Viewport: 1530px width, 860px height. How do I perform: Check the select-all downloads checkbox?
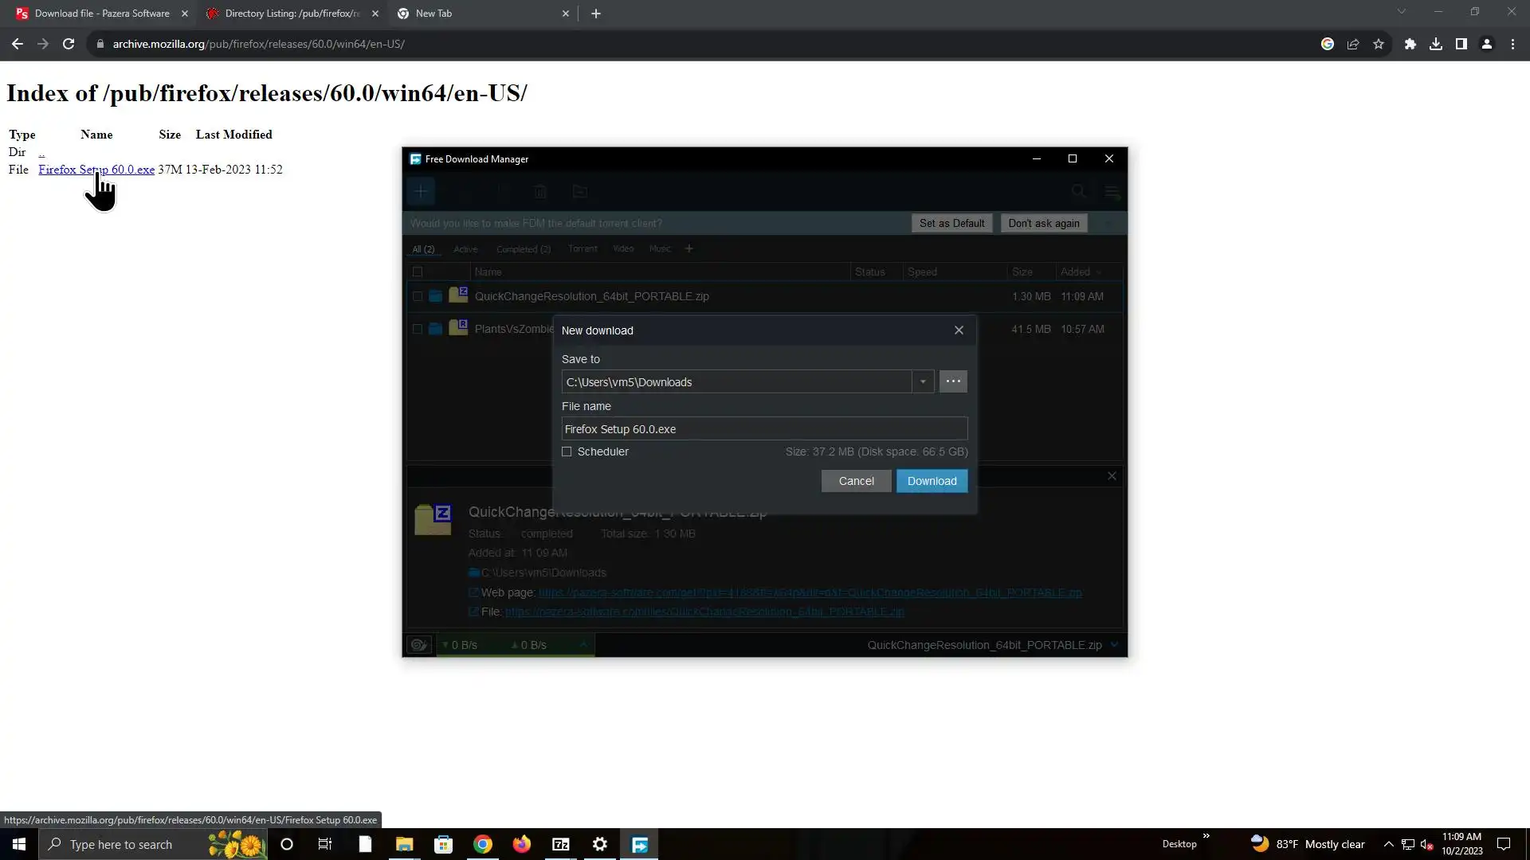417,272
